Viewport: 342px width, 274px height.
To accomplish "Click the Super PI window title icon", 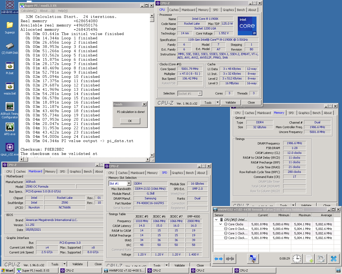I will click(22, 5).
